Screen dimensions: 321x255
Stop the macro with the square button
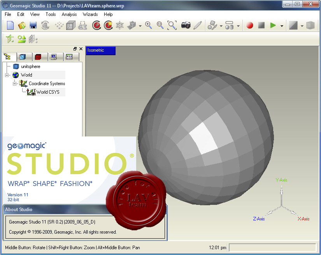tap(261, 25)
